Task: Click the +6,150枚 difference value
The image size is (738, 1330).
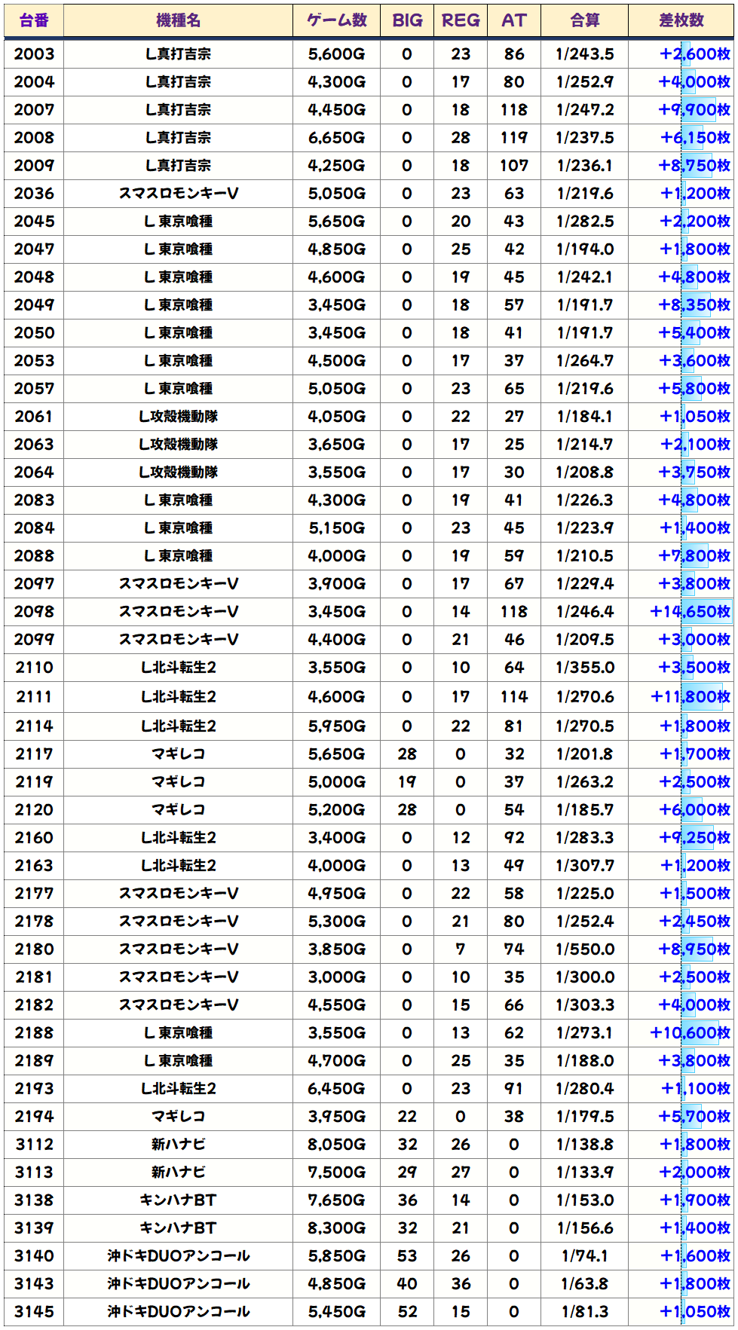Action: (695, 138)
